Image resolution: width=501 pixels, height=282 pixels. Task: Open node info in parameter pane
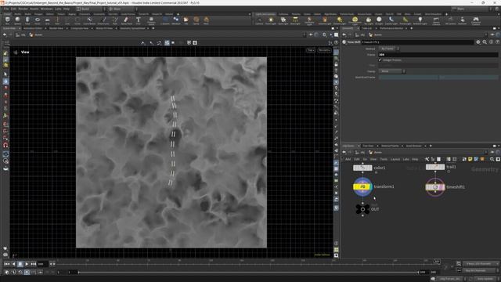[x=491, y=42]
